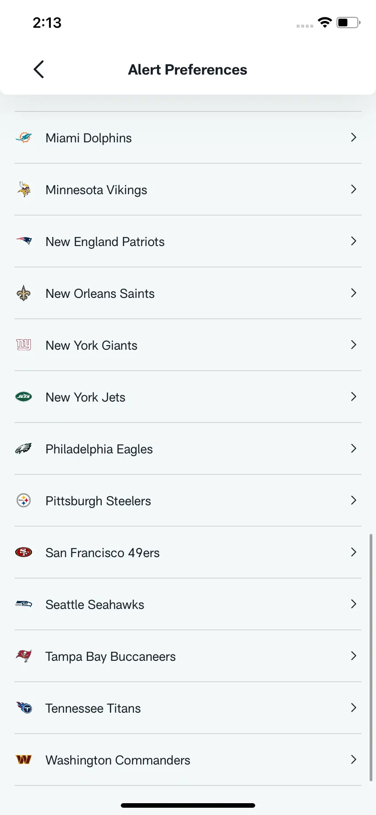This screenshot has height=815, width=376.
Task: Choose Philadelphia Eagles from the team list
Action: [188, 448]
